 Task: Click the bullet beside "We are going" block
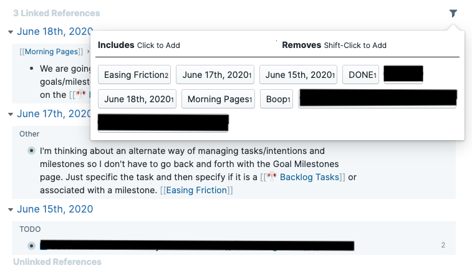pyautogui.click(x=31, y=69)
